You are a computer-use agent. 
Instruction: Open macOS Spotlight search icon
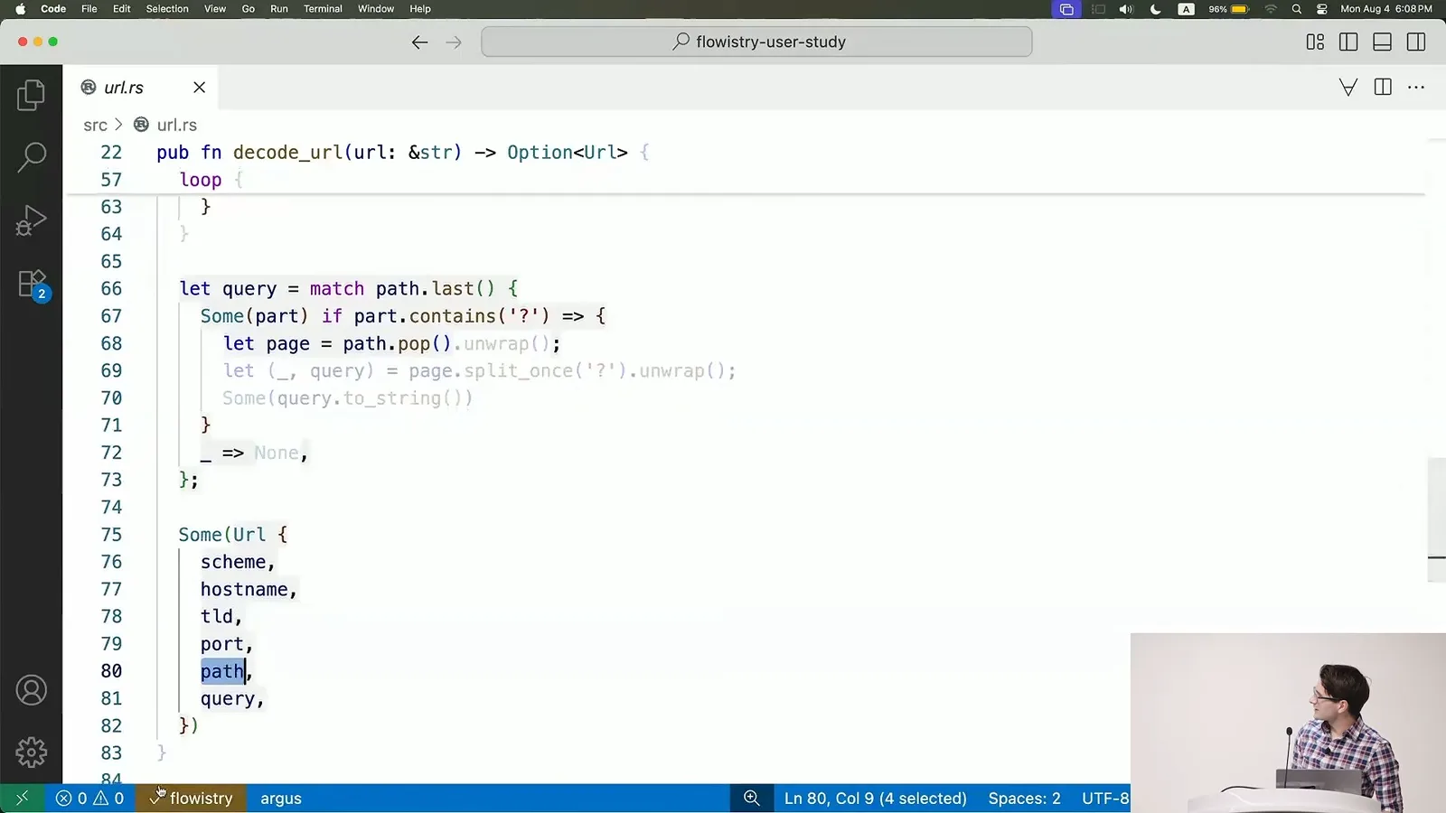(1296, 9)
